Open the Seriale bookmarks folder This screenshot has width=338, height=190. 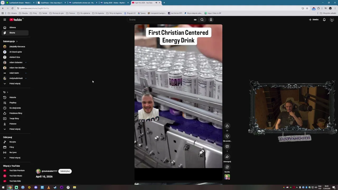[x=43, y=13]
